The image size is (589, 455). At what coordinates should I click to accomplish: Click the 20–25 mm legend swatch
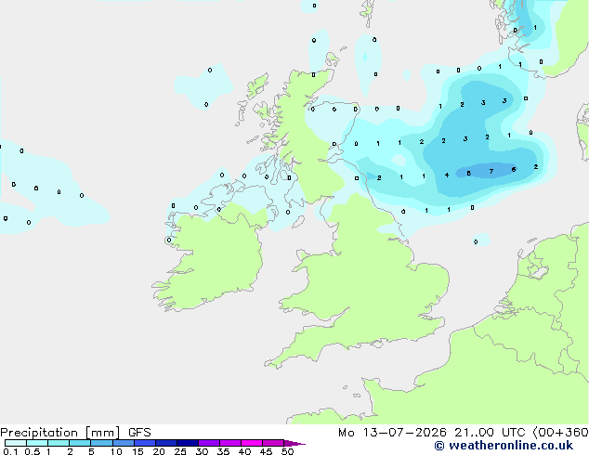166,443
